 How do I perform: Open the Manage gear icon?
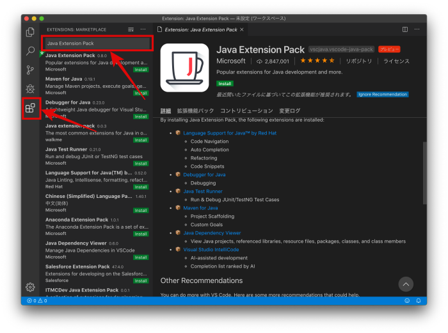tap(30, 287)
